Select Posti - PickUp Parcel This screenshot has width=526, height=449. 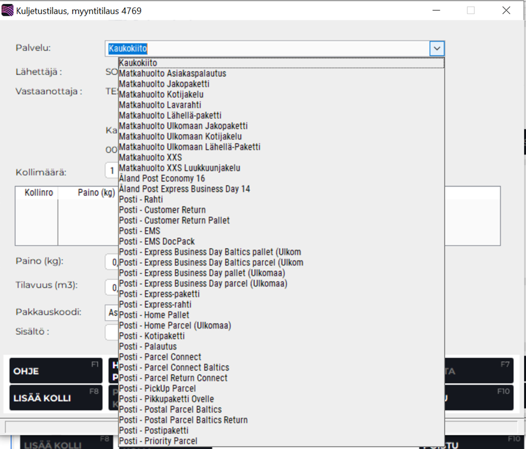pos(157,388)
